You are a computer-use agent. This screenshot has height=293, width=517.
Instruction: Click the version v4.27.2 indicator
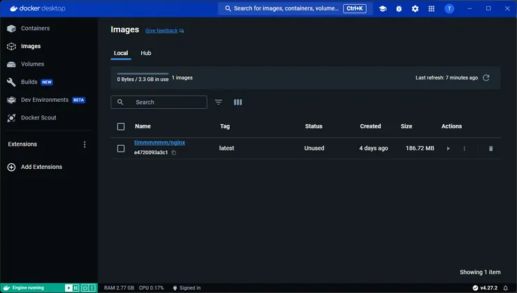point(485,287)
